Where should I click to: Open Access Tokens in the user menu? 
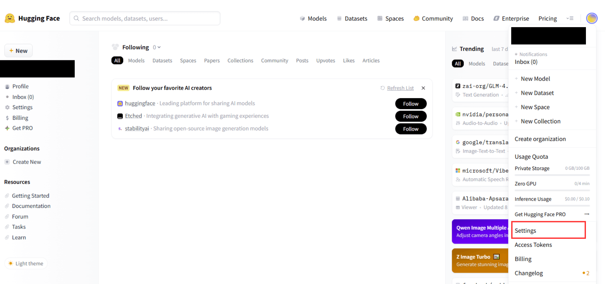533,245
